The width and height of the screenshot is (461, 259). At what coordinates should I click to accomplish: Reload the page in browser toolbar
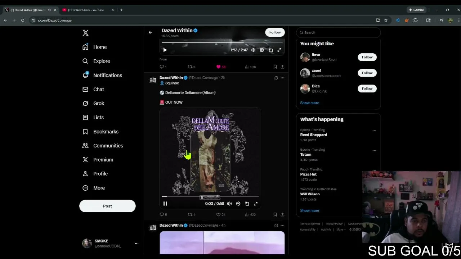(x=23, y=21)
